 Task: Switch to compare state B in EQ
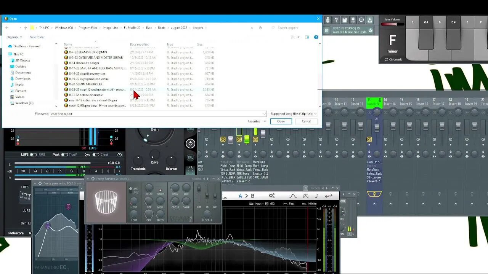tap(252, 196)
